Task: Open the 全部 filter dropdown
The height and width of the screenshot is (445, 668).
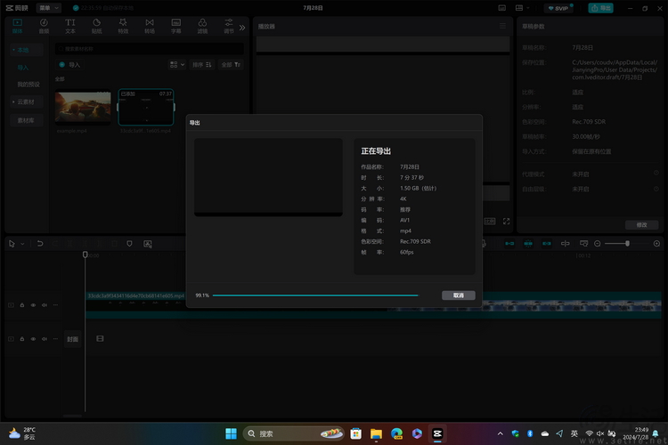Action: click(x=231, y=65)
